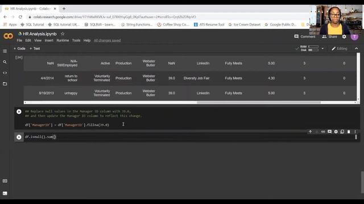The image size is (364, 204).
Task: Delete the selected cell trash icon
Action: click(x=349, y=131)
